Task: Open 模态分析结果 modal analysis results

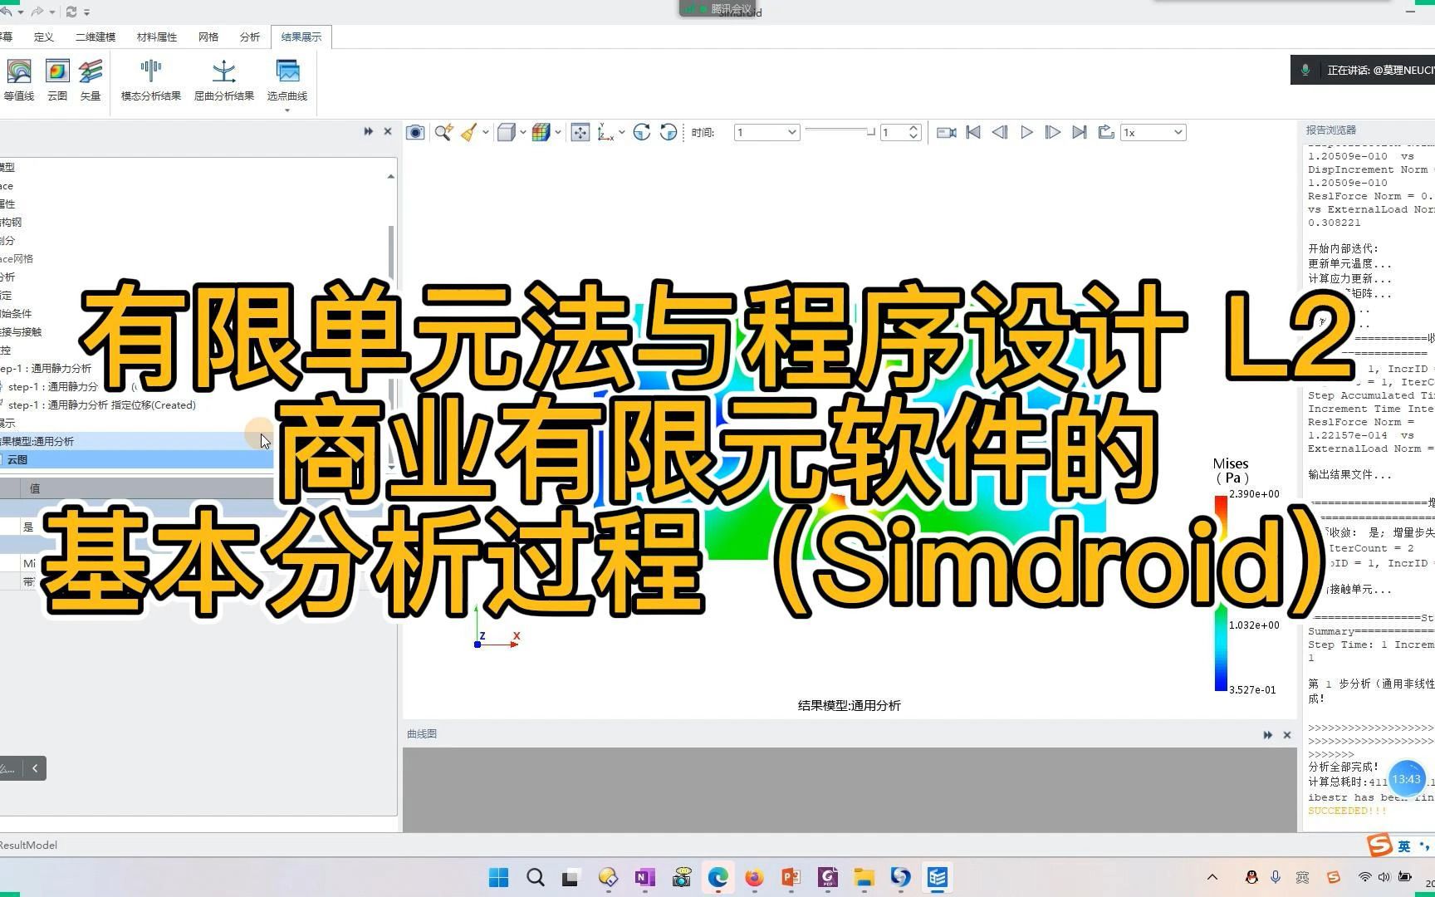Action: click(151, 80)
